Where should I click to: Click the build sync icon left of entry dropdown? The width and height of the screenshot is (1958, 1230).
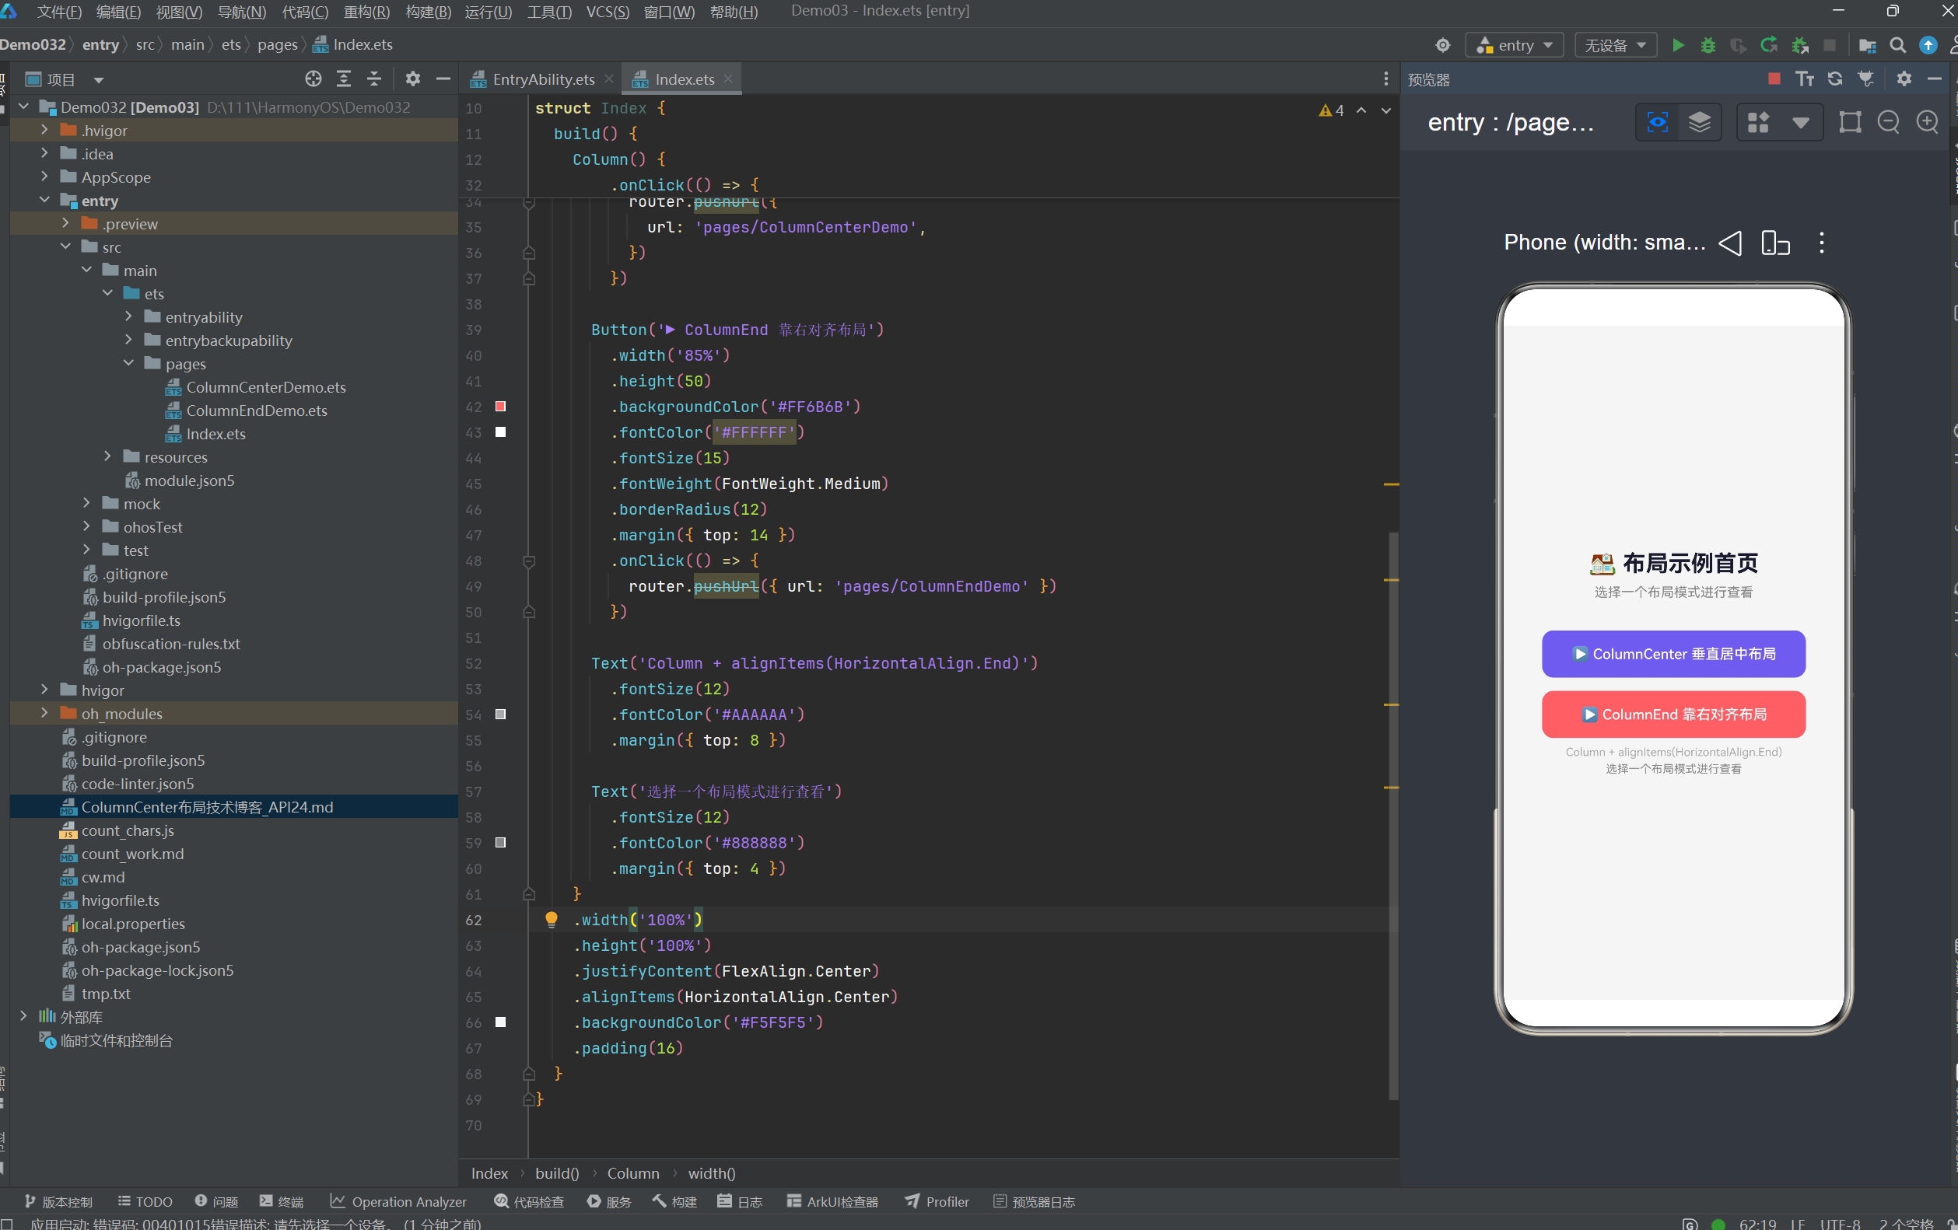click(1443, 46)
